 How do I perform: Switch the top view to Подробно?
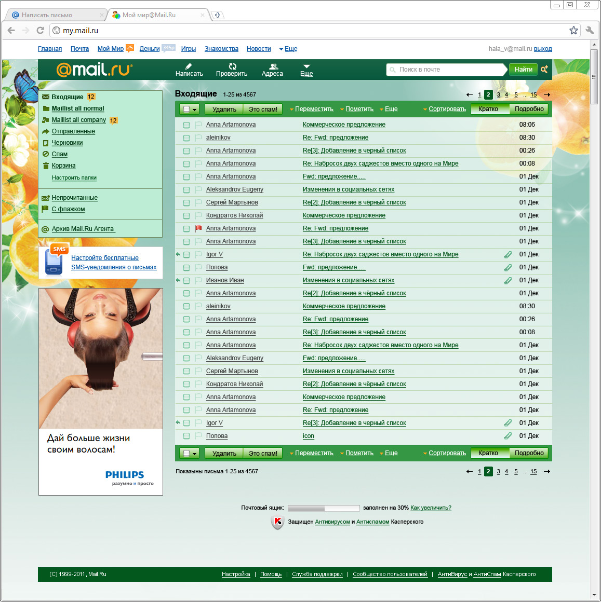tap(529, 109)
